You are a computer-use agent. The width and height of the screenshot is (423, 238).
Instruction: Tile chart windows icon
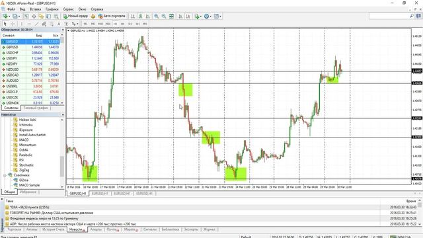coord(171,17)
